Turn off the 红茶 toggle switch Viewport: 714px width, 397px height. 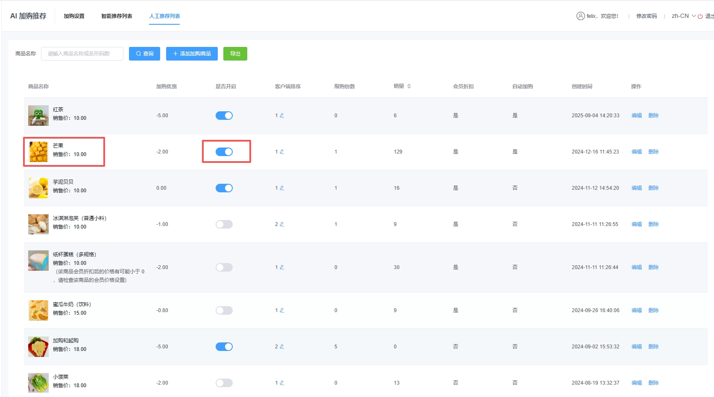click(224, 116)
